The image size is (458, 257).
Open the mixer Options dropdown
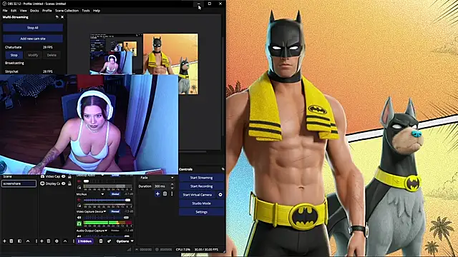[125, 241]
